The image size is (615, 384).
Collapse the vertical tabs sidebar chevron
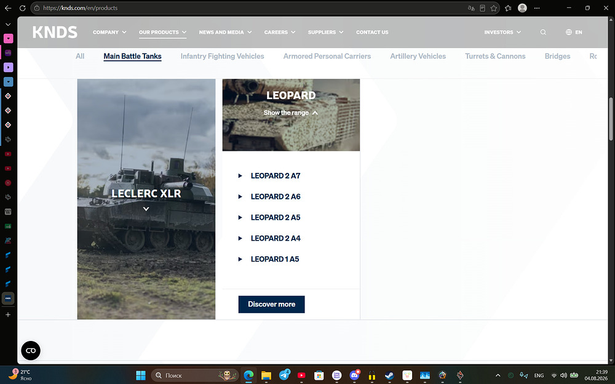tap(8, 25)
